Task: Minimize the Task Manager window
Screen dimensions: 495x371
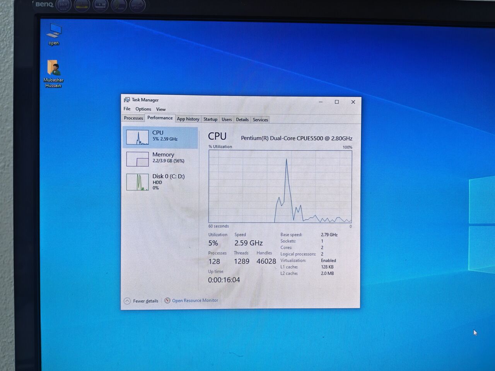Action: coord(321,102)
